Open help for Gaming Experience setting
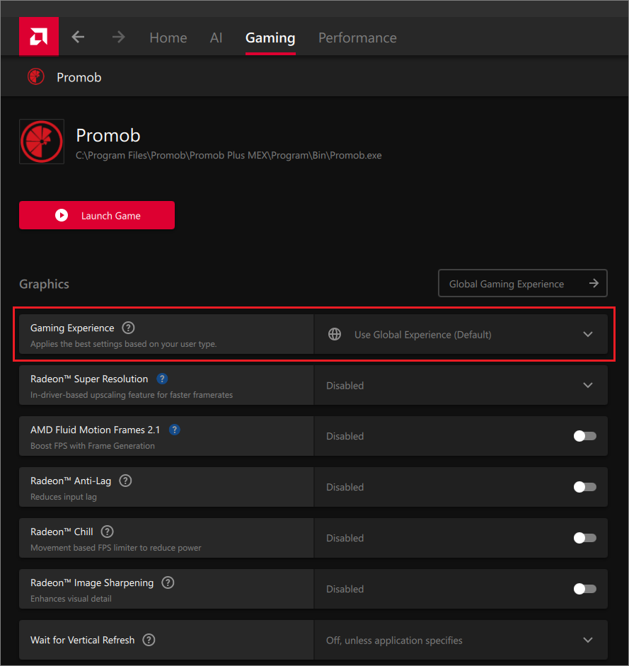The height and width of the screenshot is (666, 629). (128, 328)
